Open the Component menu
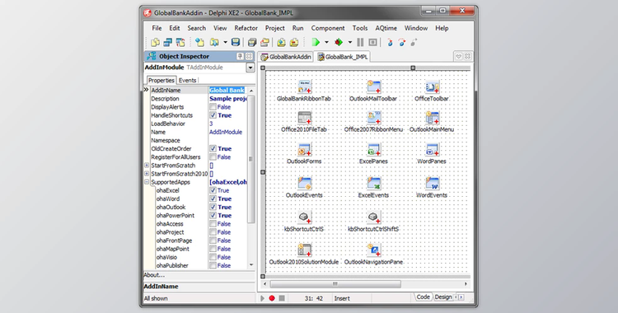 pos(328,28)
